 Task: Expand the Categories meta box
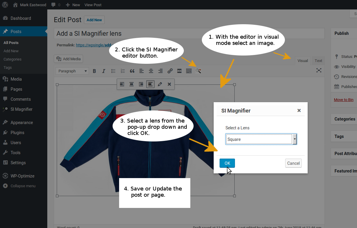(x=344, y=119)
